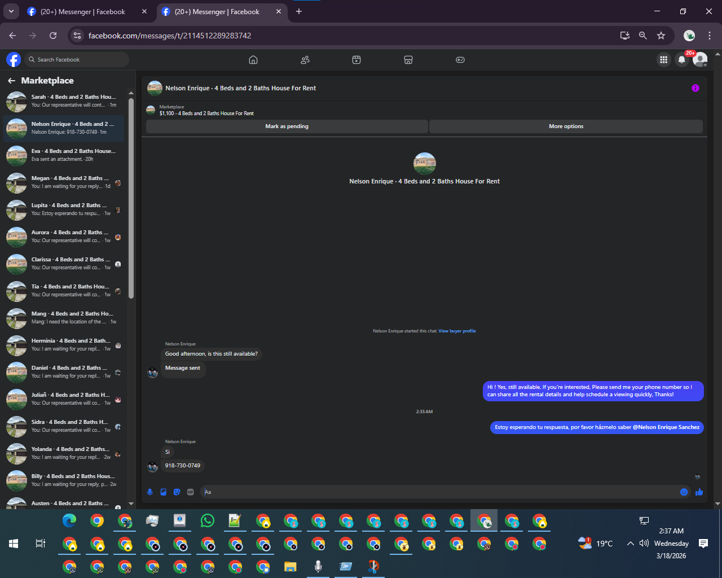Open the Video icon in top navigation
Viewport: 722px width, 578px height.
click(x=356, y=60)
